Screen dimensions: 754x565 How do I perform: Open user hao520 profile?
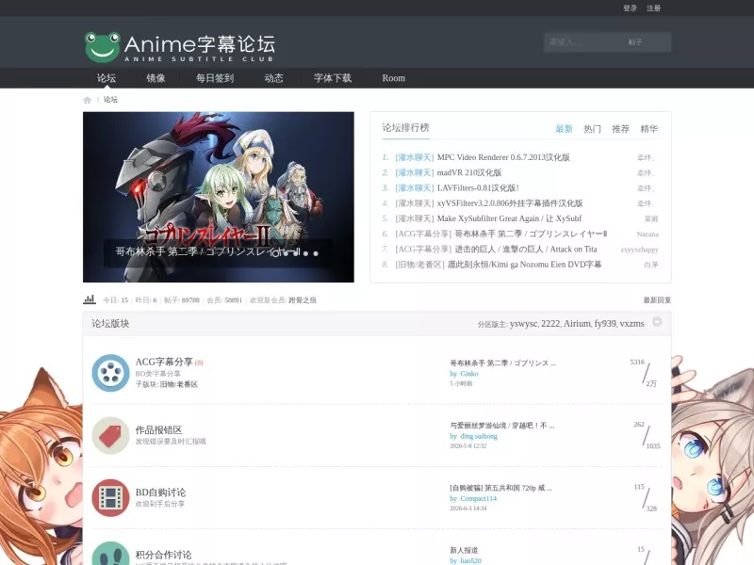[x=470, y=560]
